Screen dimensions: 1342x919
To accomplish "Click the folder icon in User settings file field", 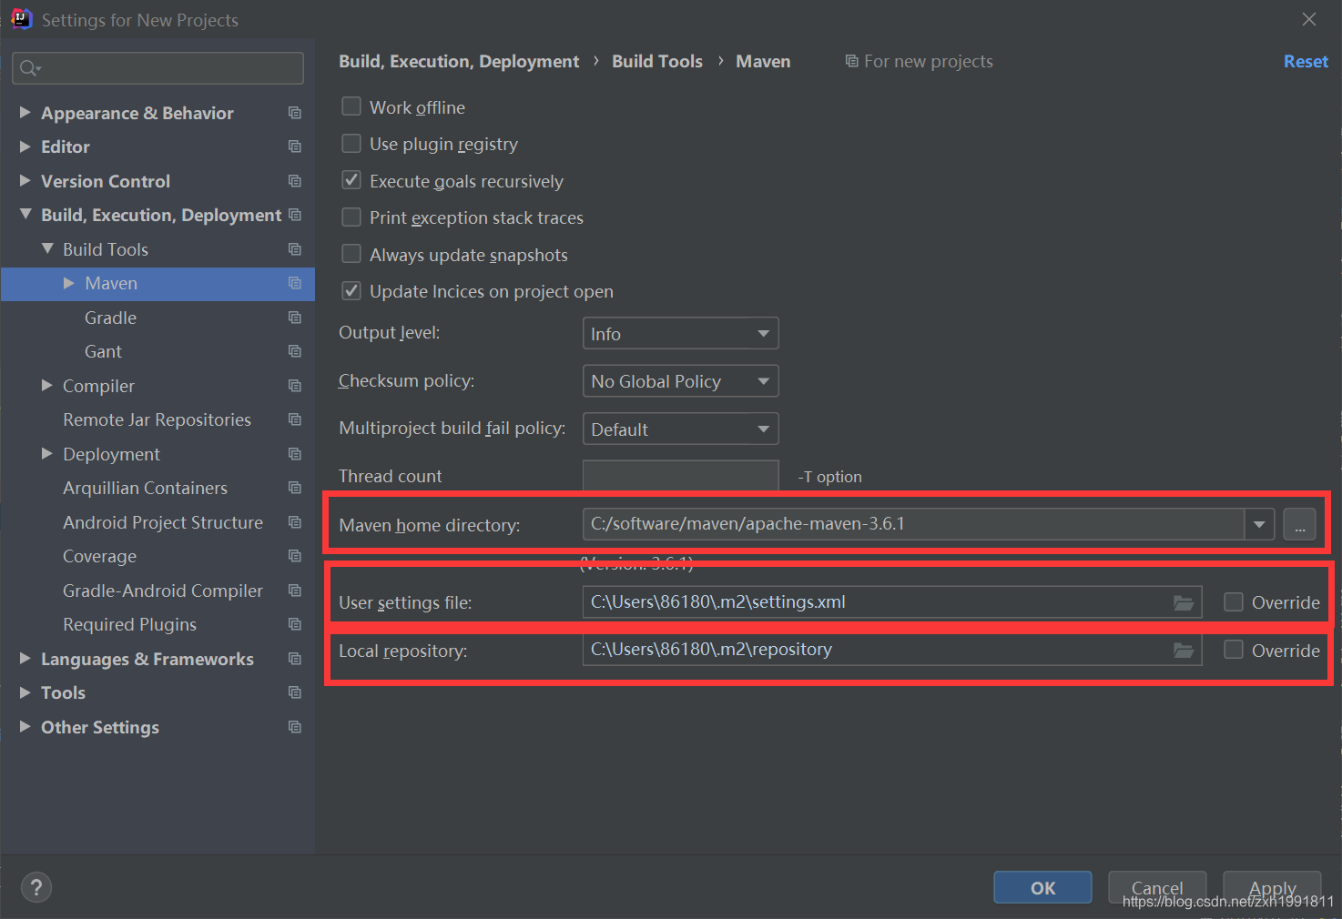I will click(x=1183, y=602).
